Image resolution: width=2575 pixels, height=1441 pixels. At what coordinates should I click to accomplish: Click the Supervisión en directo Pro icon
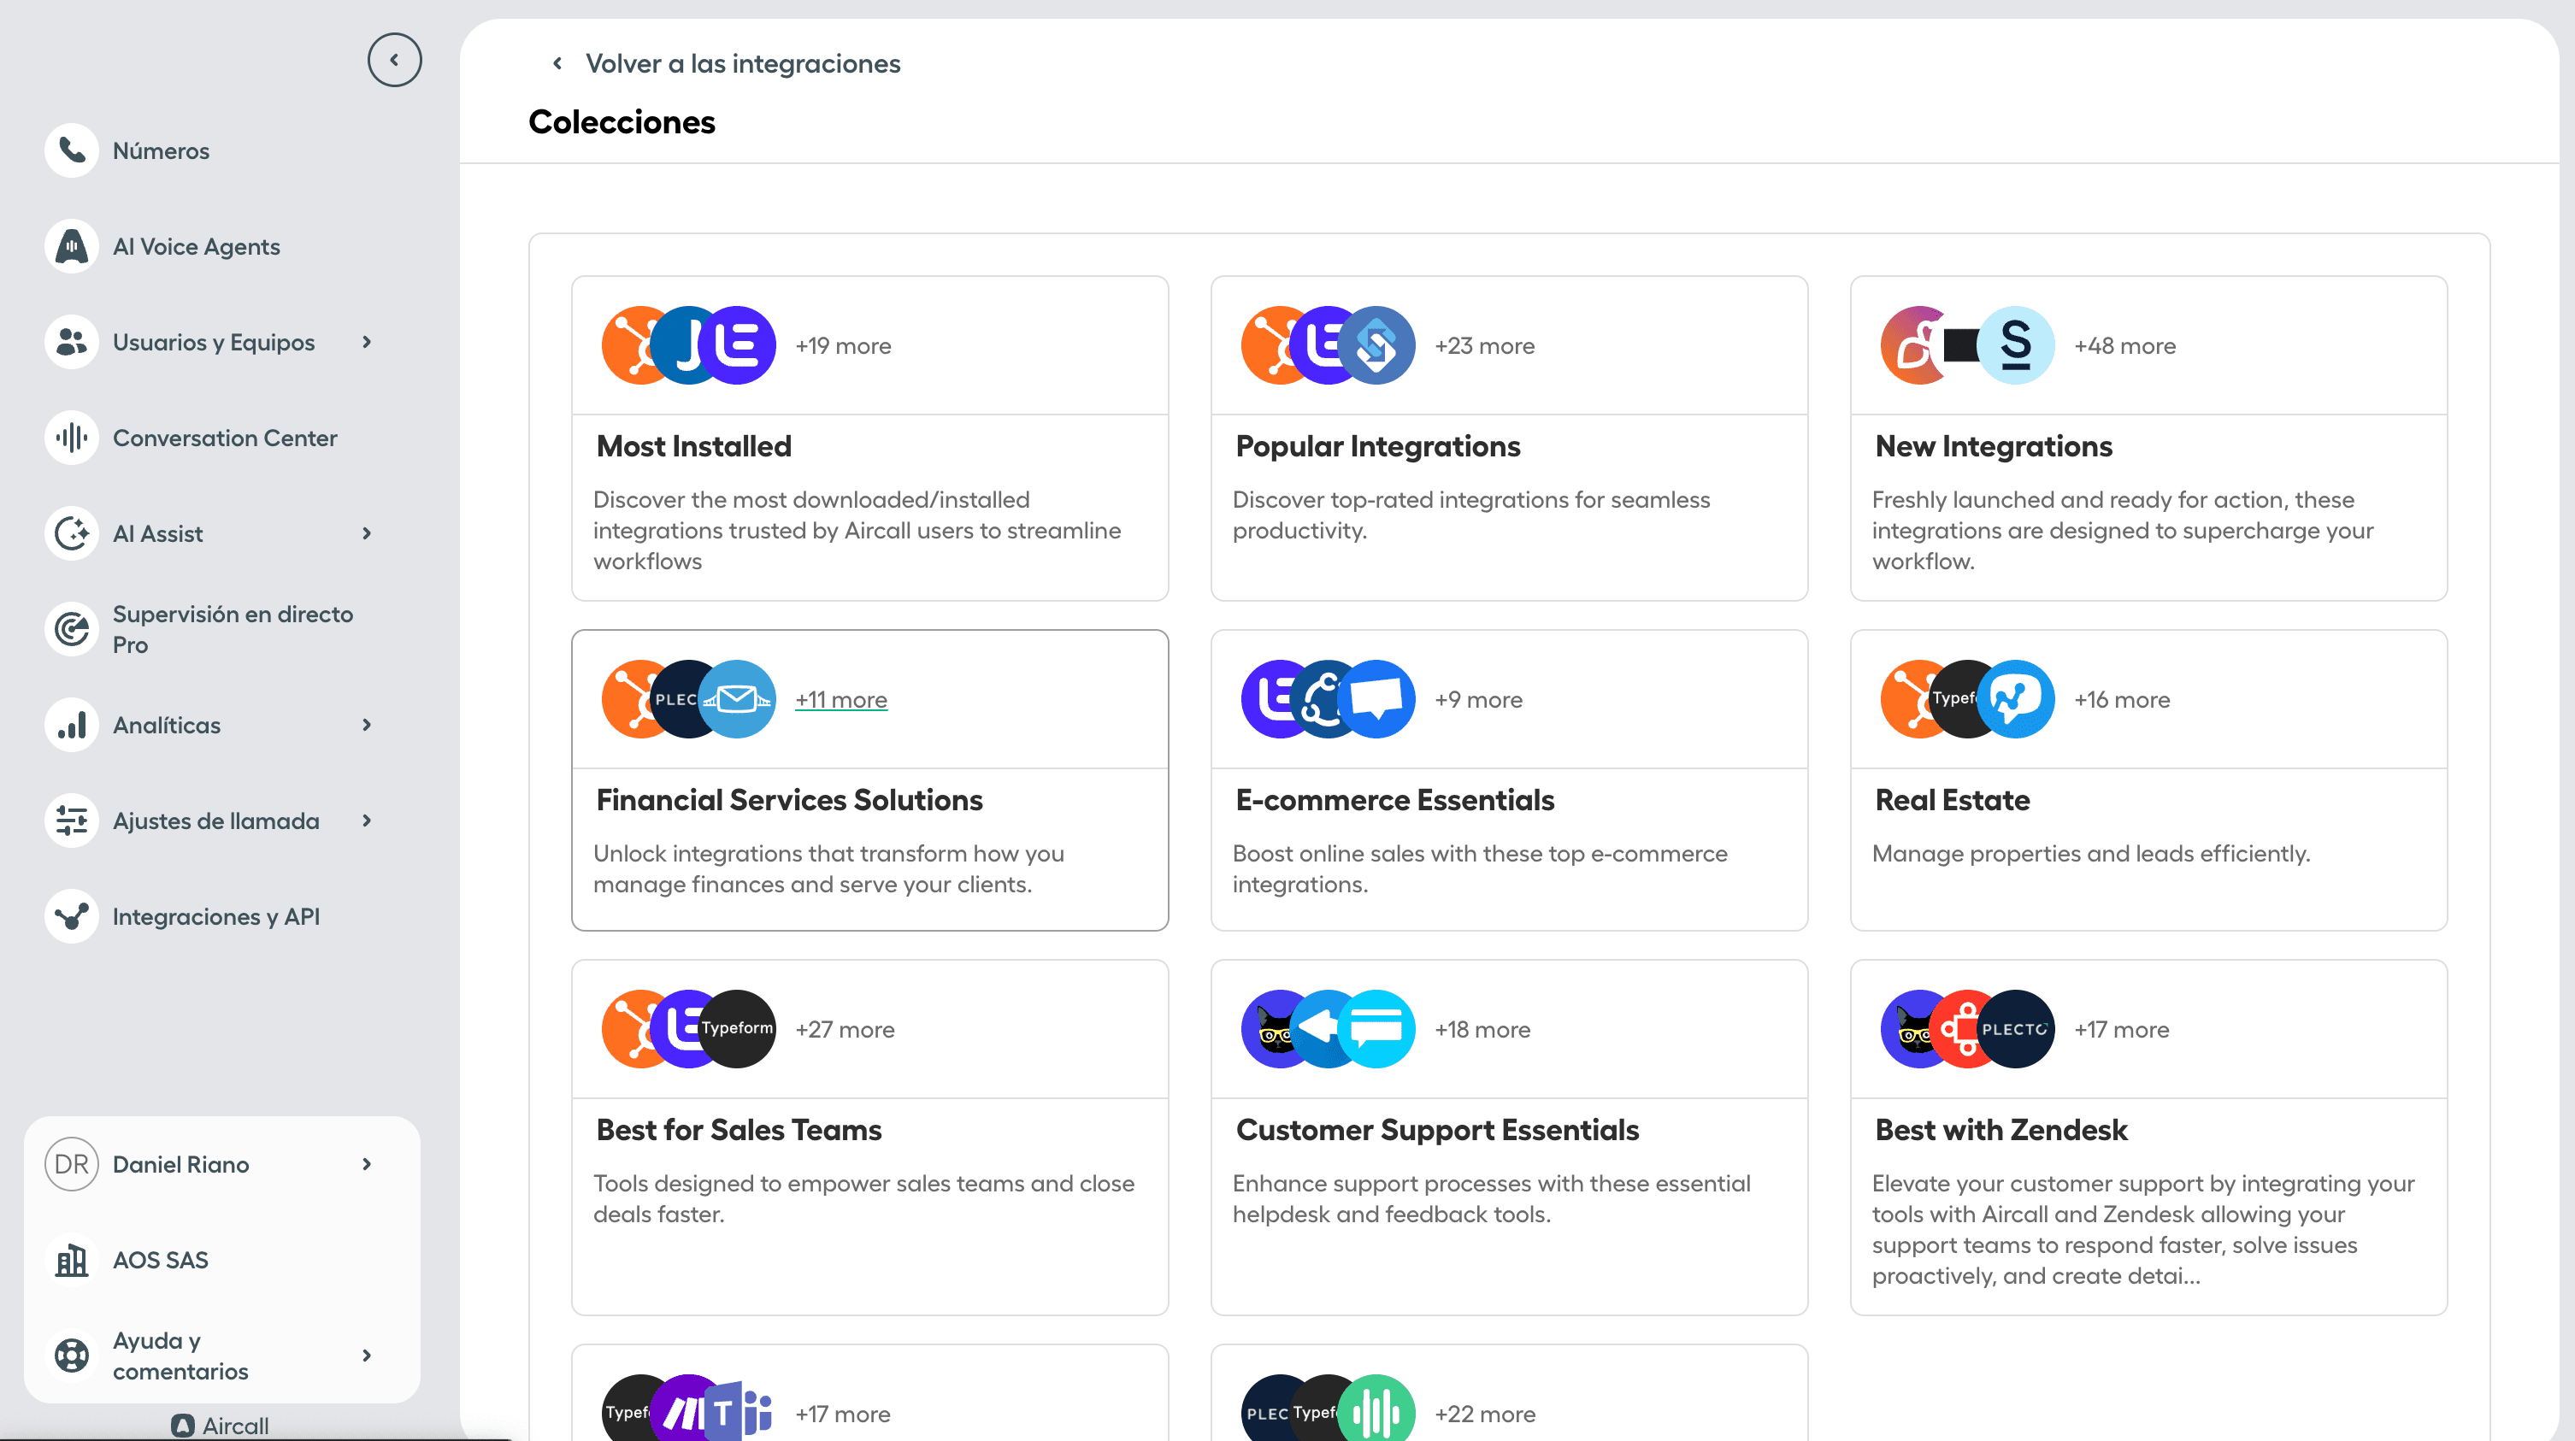pos(71,628)
